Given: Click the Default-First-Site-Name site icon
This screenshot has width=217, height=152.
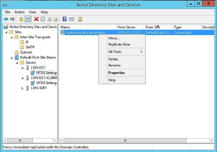Looking at the screenshot, I should coord(17,57).
